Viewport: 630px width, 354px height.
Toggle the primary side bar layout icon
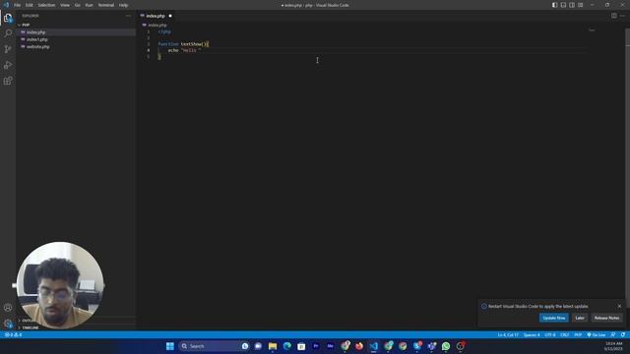554,5
